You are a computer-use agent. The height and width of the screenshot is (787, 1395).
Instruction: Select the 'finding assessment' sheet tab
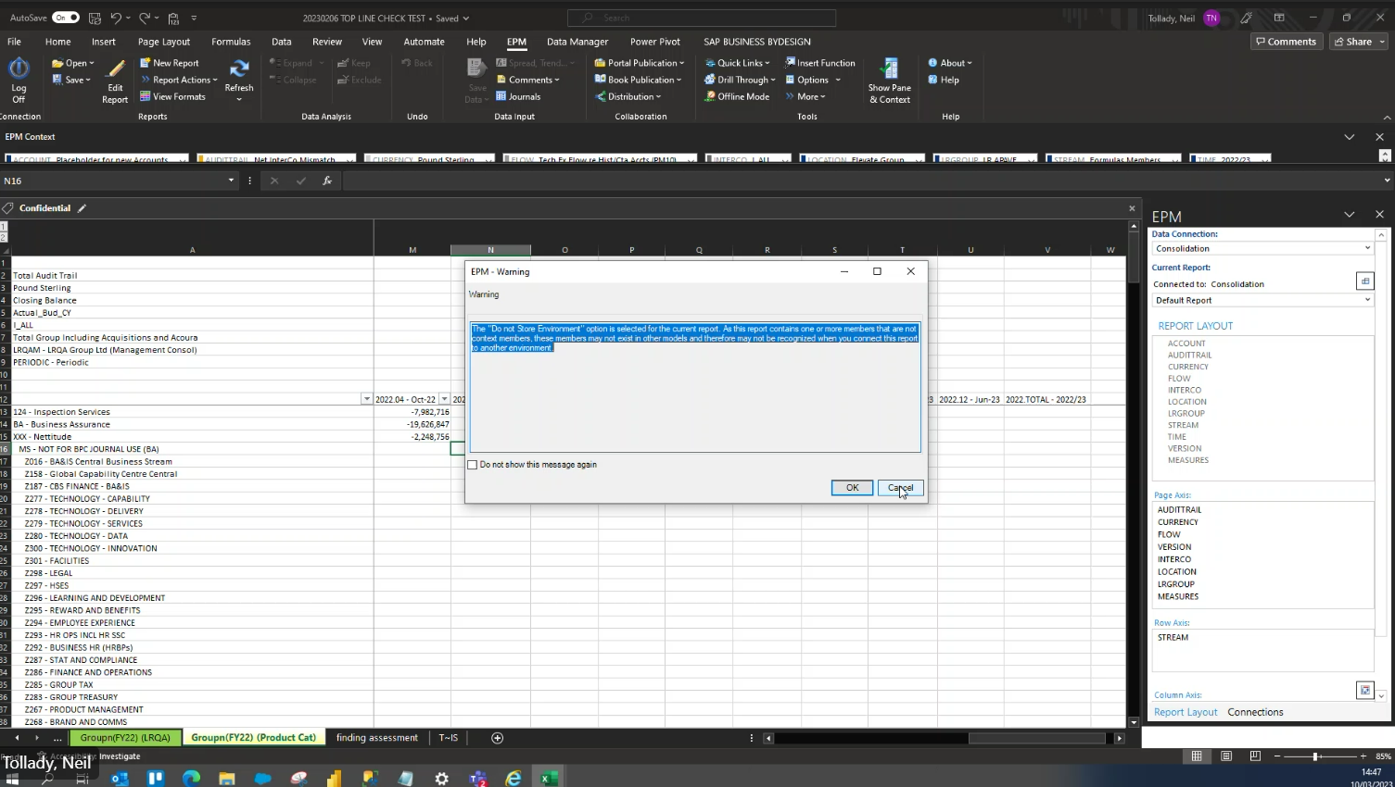[376, 738]
